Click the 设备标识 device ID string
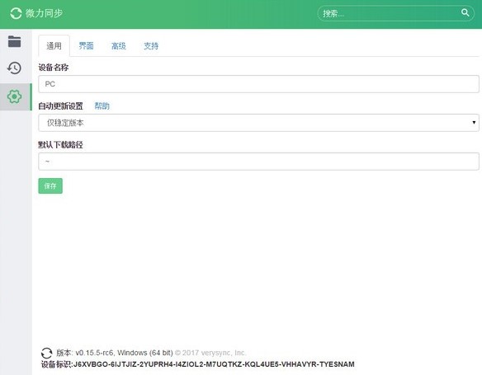Viewport: 482px width, 375px height. pyautogui.click(x=214, y=364)
